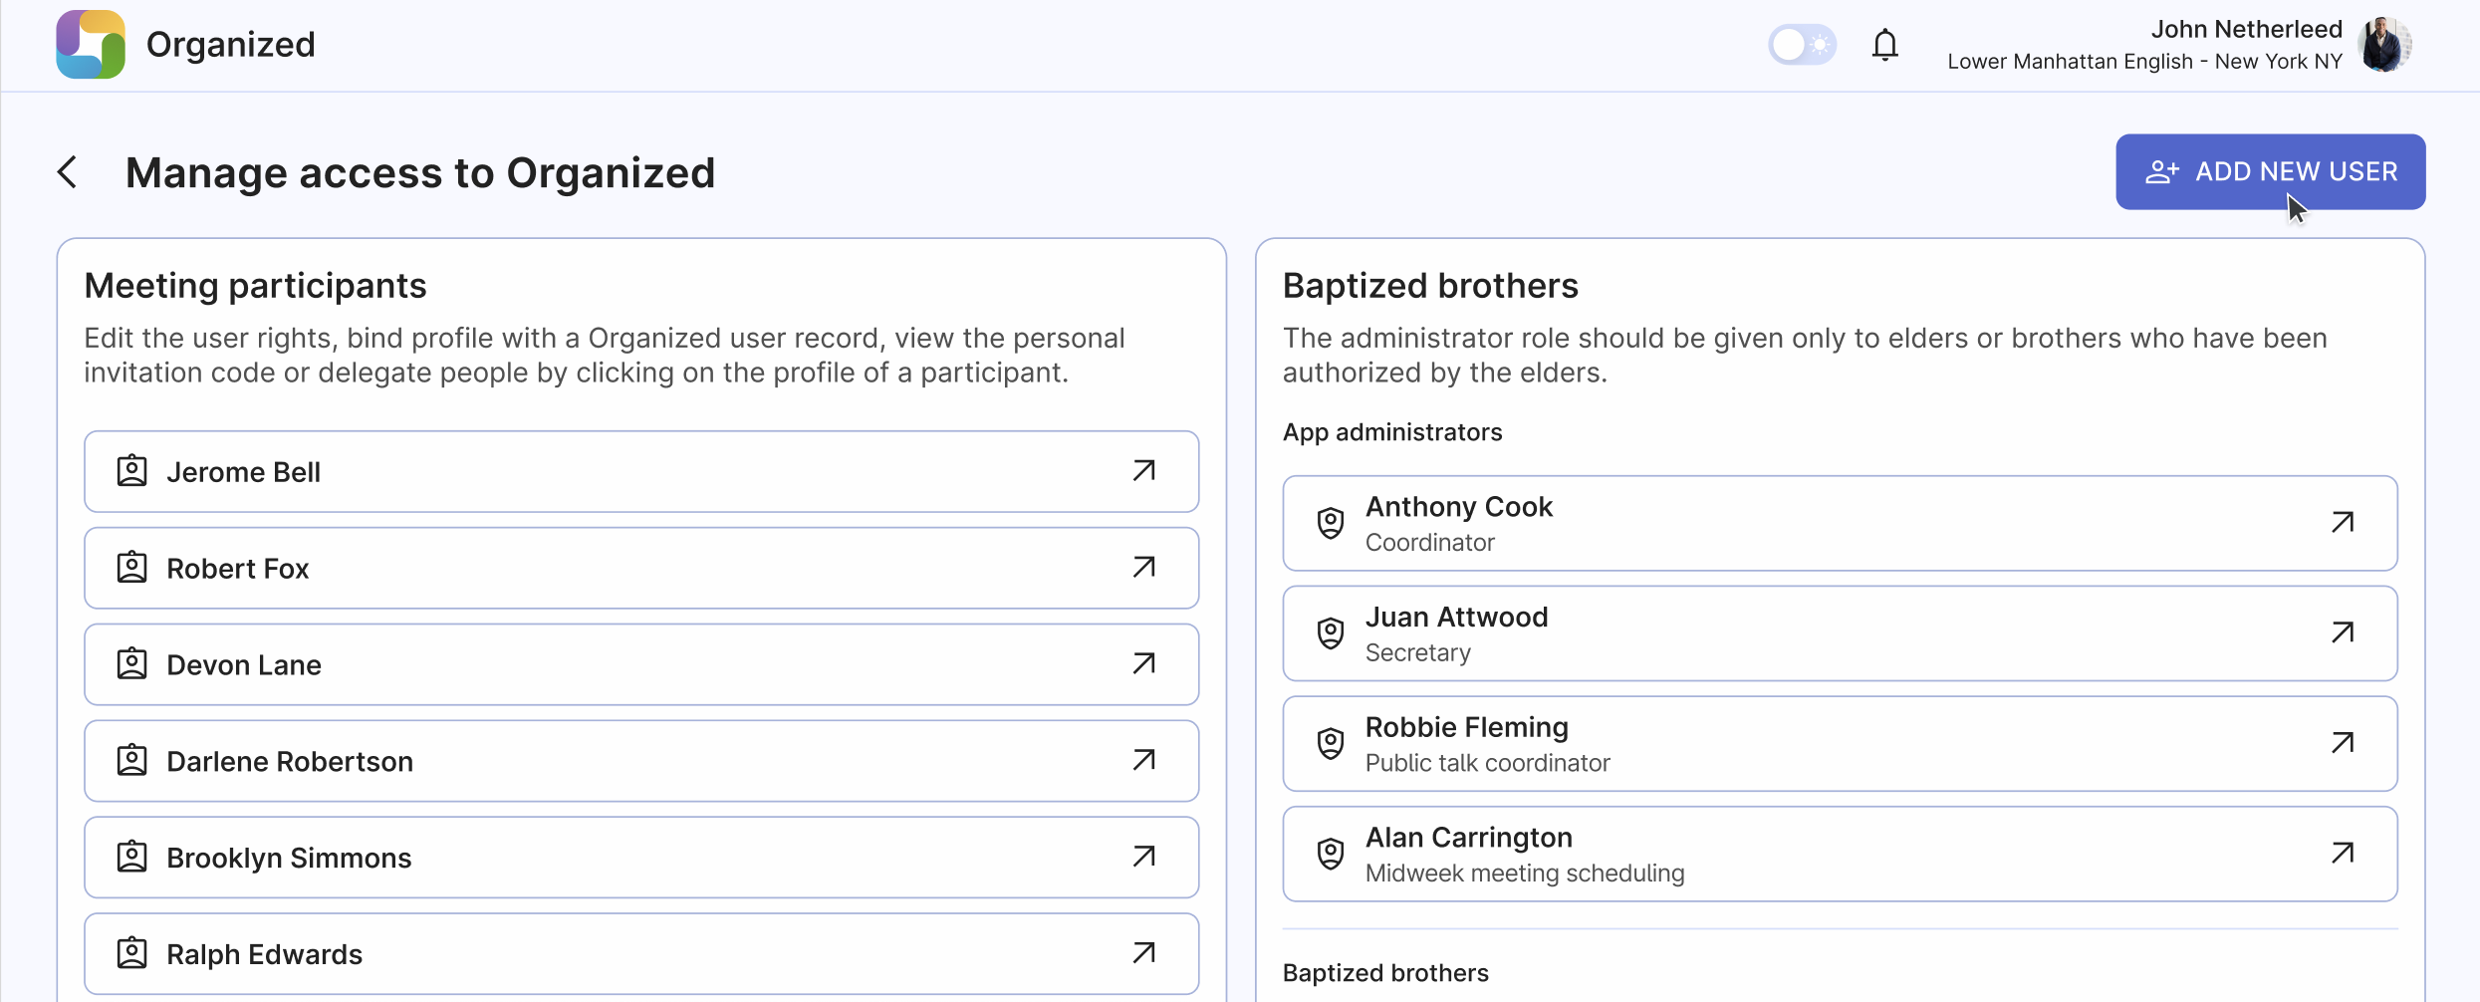
Task: Open Alan Carrington's arrow icon
Action: pyautogui.click(x=2342, y=854)
